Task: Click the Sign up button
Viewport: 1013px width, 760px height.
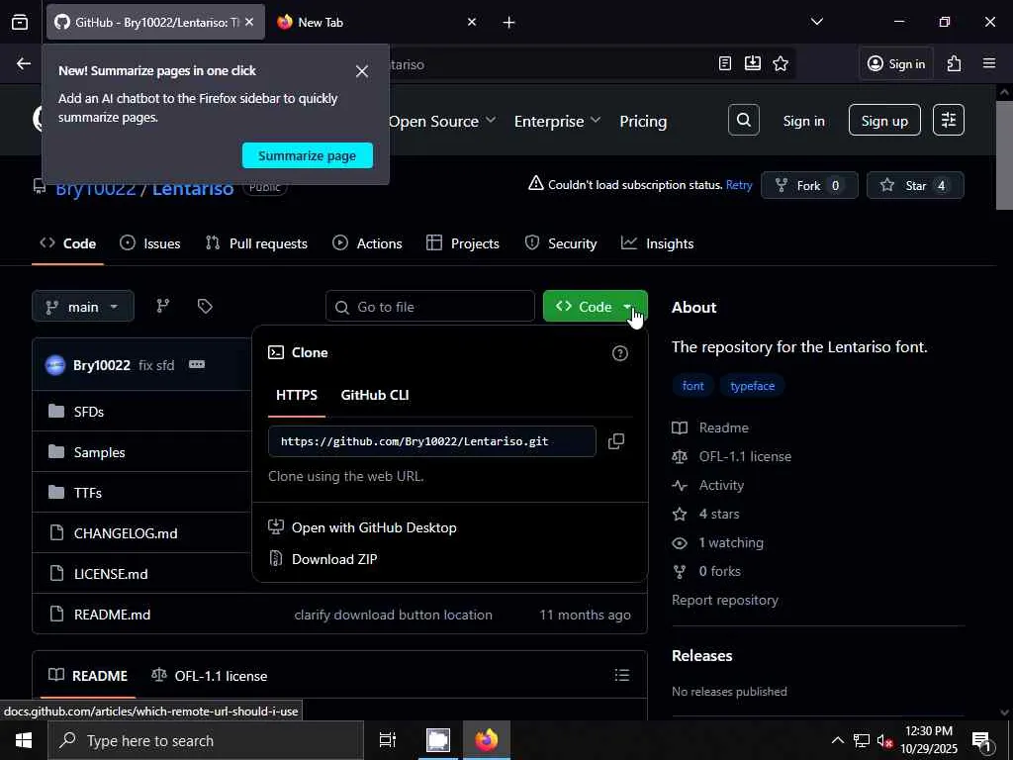Action: [884, 120]
